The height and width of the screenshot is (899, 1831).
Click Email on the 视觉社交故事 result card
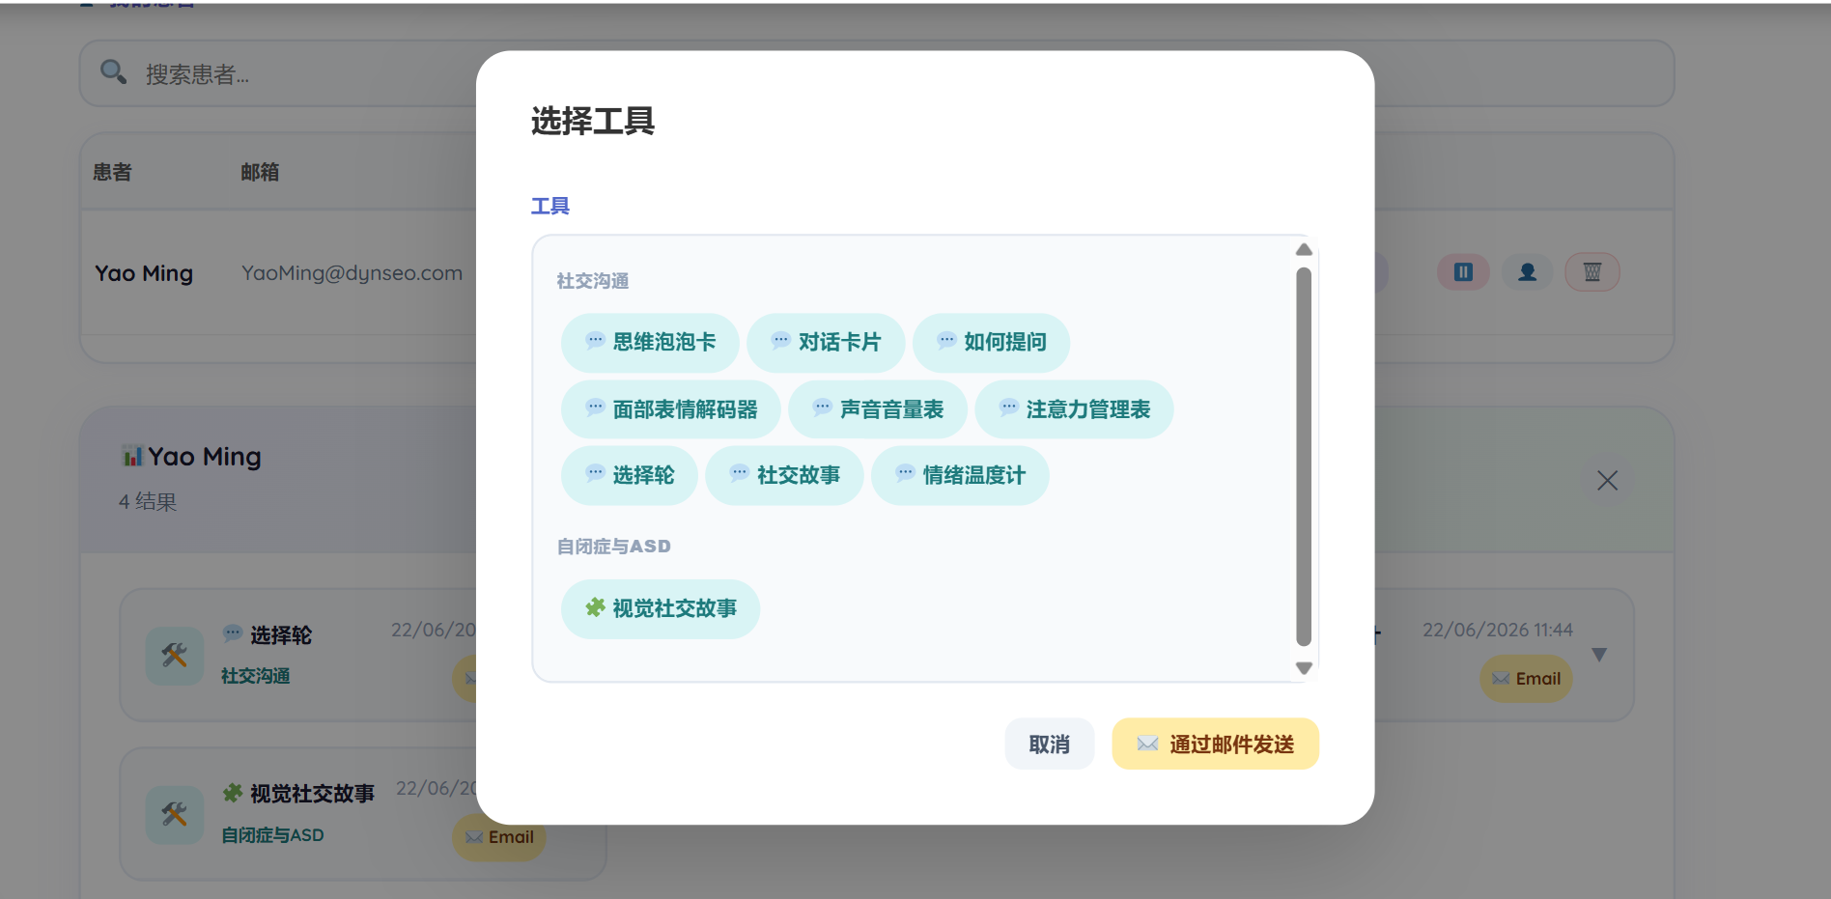(x=499, y=836)
